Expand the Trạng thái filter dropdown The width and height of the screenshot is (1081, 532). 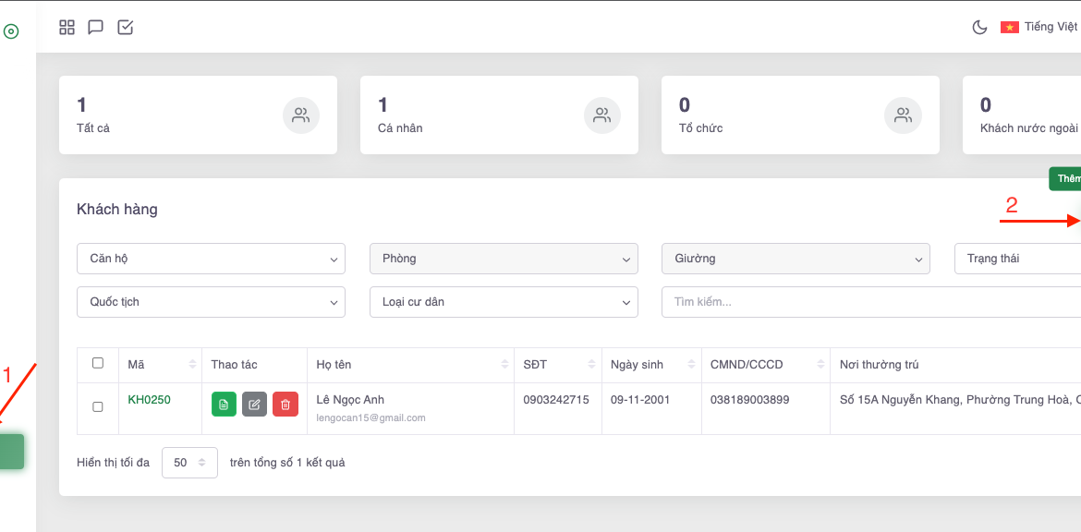pyautogui.click(x=1016, y=259)
